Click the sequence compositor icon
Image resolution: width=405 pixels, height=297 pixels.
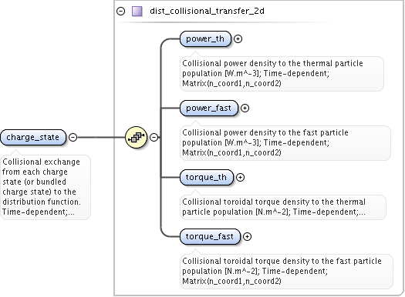136,137
